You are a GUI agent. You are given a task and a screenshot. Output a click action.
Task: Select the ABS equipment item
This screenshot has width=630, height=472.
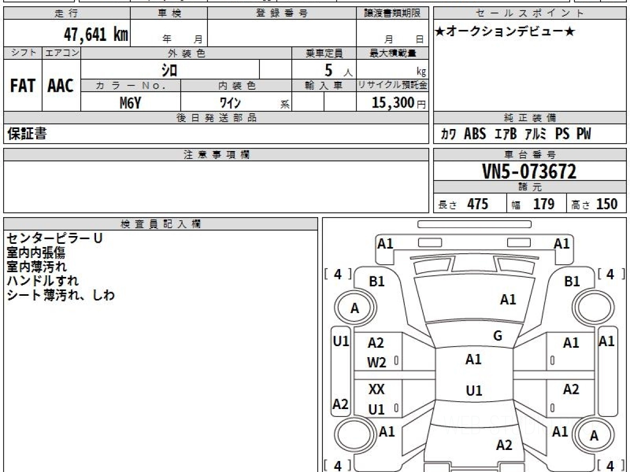click(x=475, y=134)
